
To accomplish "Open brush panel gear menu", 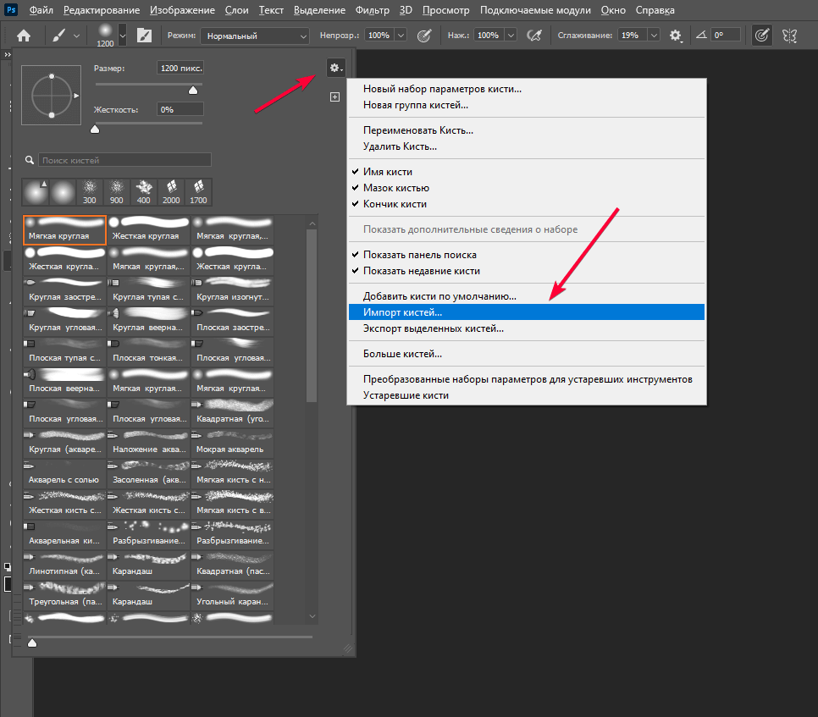I will [x=335, y=68].
